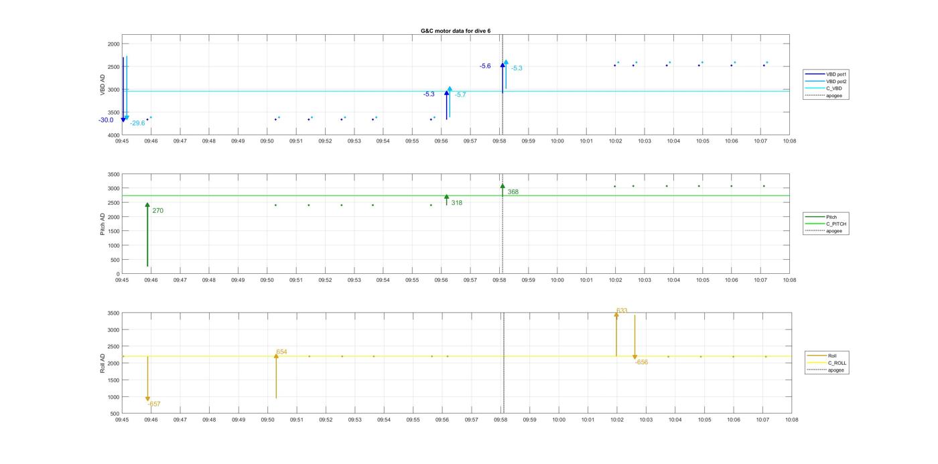Image resolution: width=938 pixels, height=464 pixels.
Task: Click the "4000" tick on the VBD AD axis
Action: 113,136
